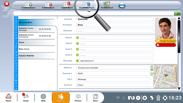Screen dimensions: 183x103
Task: Click red remove picture button
Action: (166, 45)
